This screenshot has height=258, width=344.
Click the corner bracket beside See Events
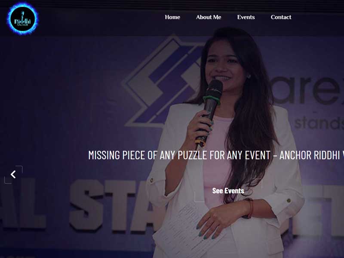click(x=199, y=197)
